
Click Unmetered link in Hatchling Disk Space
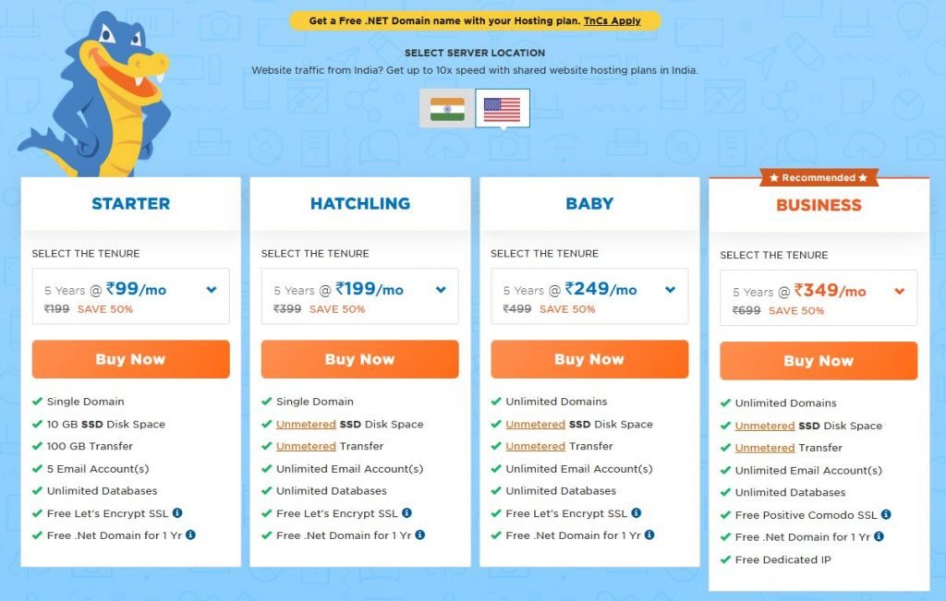(306, 425)
